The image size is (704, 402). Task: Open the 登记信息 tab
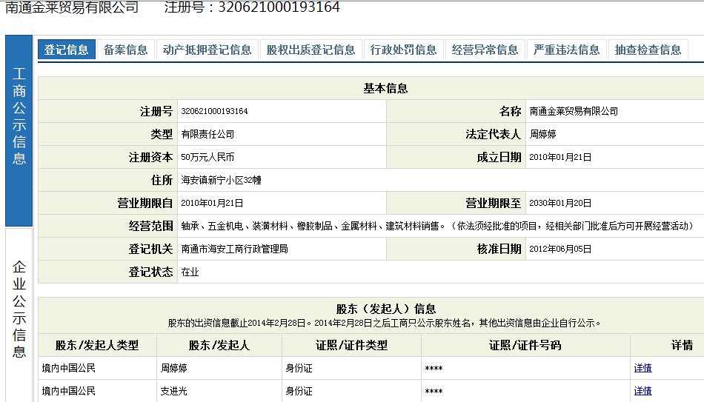67,50
